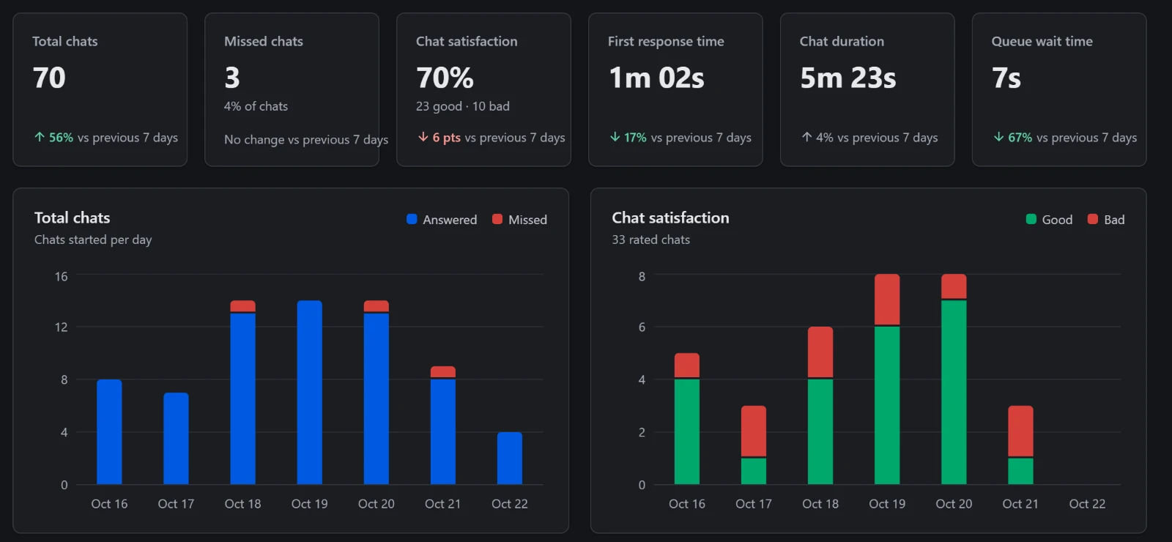Select the Missed chats value 3
The height and width of the screenshot is (542, 1172).
[x=232, y=78]
